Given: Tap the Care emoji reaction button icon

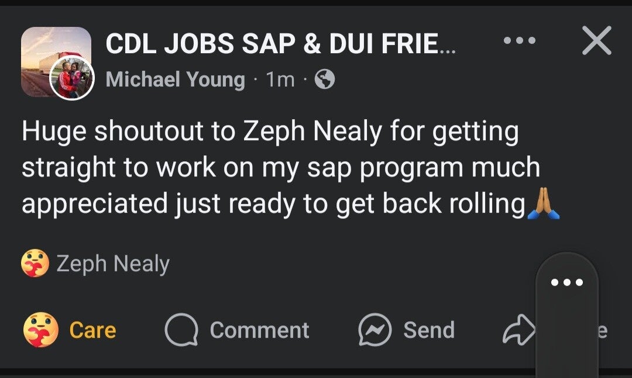Looking at the screenshot, I should 40,330.
